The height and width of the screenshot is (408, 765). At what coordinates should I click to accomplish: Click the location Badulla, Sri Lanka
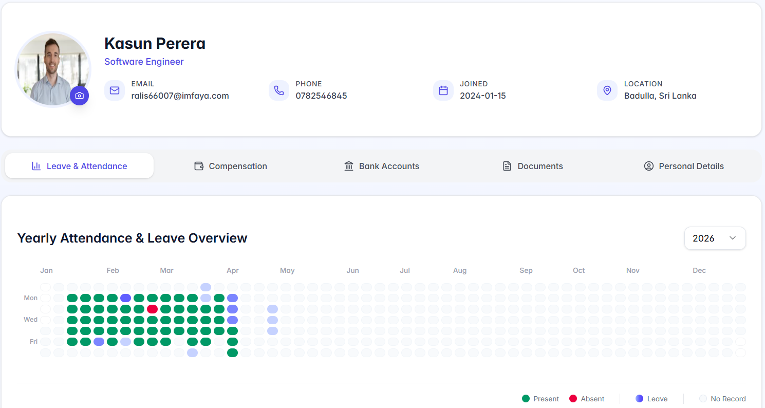point(660,96)
